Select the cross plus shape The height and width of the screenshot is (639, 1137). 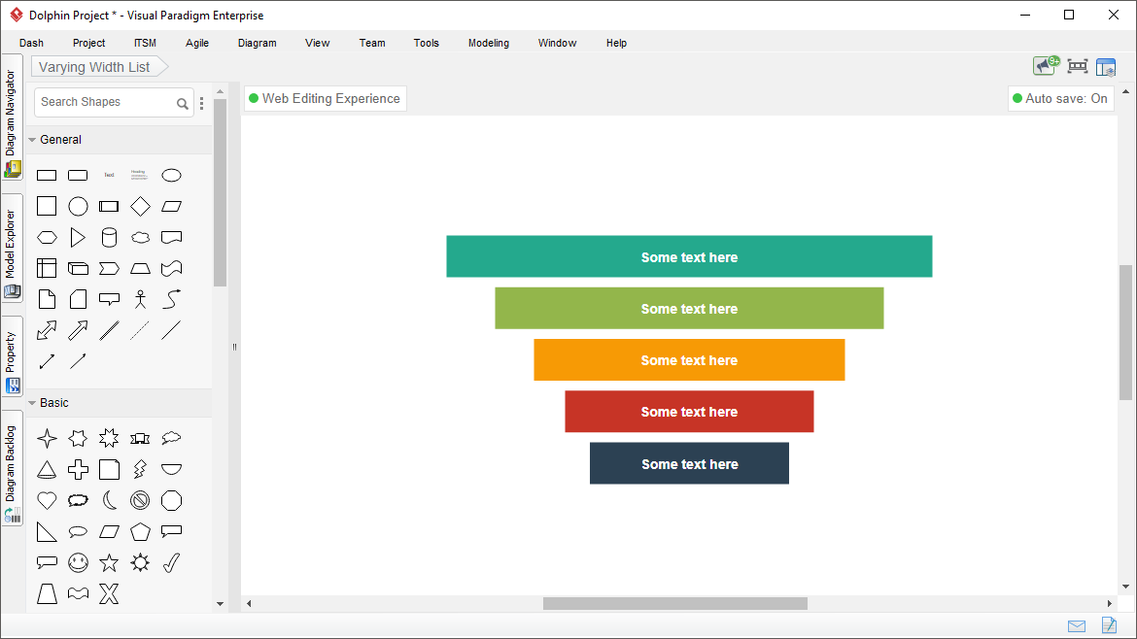[x=78, y=469]
